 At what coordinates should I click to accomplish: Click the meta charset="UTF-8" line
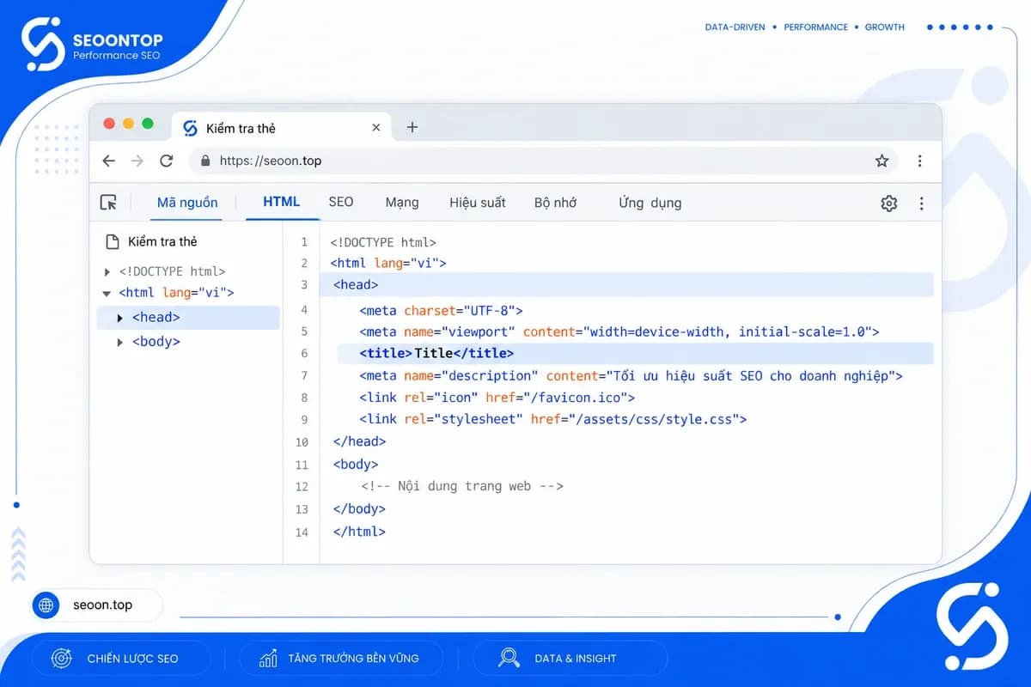pos(441,310)
